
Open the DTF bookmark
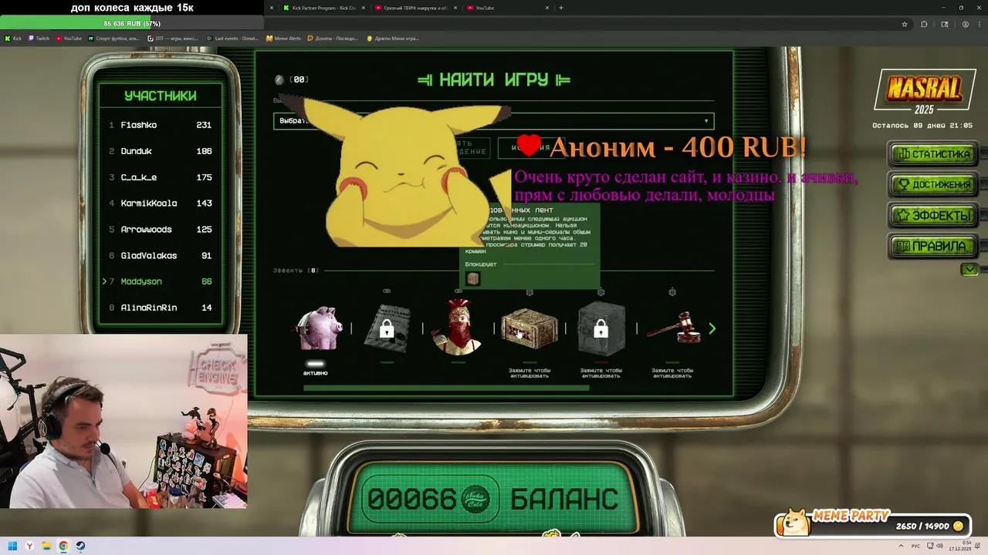(x=174, y=38)
